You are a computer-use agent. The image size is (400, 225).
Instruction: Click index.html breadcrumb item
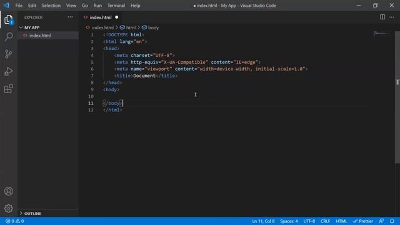tap(102, 27)
